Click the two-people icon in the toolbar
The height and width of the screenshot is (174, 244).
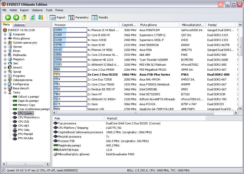[40, 17]
